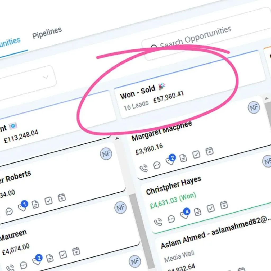Click the Maureen opportunity name

pyautogui.click(x=13, y=235)
